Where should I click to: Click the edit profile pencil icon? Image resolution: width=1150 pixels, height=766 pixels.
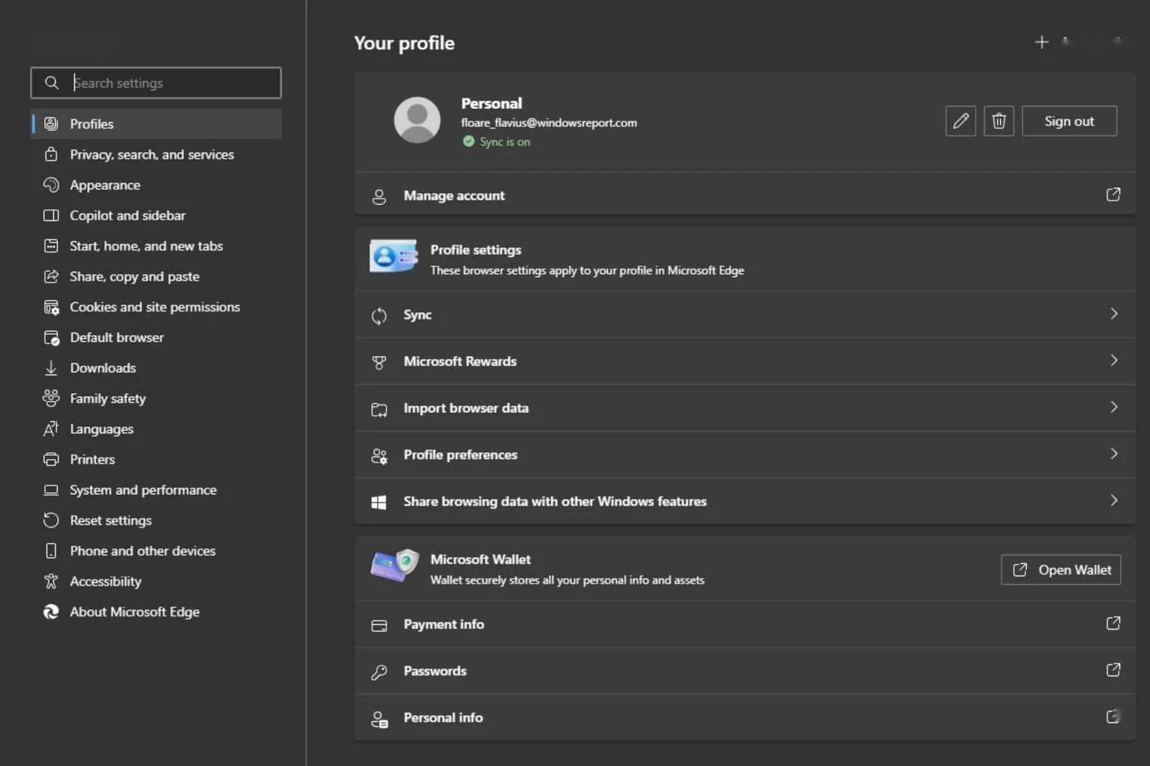tap(961, 120)
